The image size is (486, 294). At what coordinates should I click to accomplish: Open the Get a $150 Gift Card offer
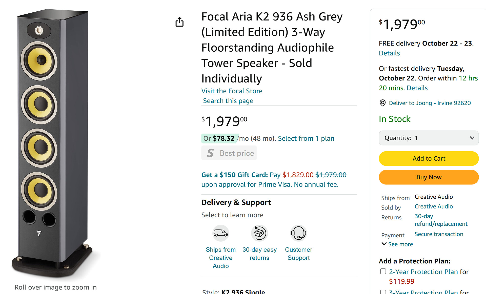(234, 175)
